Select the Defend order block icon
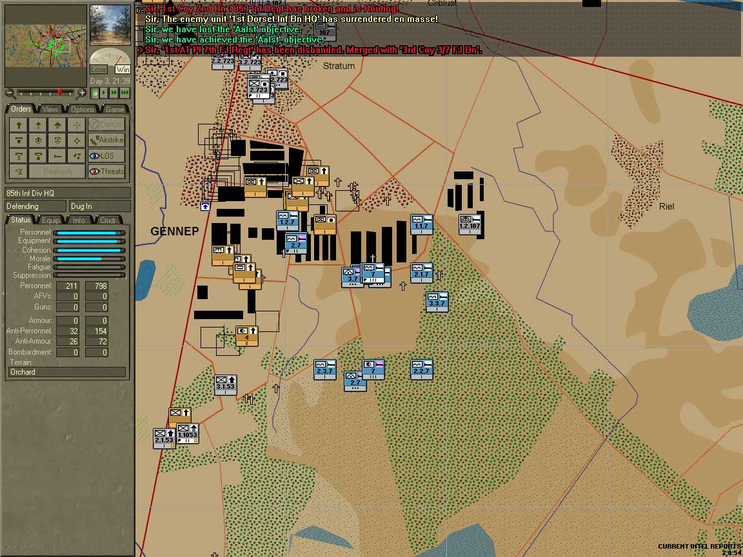 pyautogui.click(x=19, y=140)
